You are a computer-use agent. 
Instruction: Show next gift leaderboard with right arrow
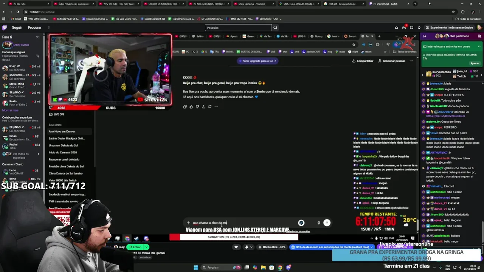click(x=481, y=75)
